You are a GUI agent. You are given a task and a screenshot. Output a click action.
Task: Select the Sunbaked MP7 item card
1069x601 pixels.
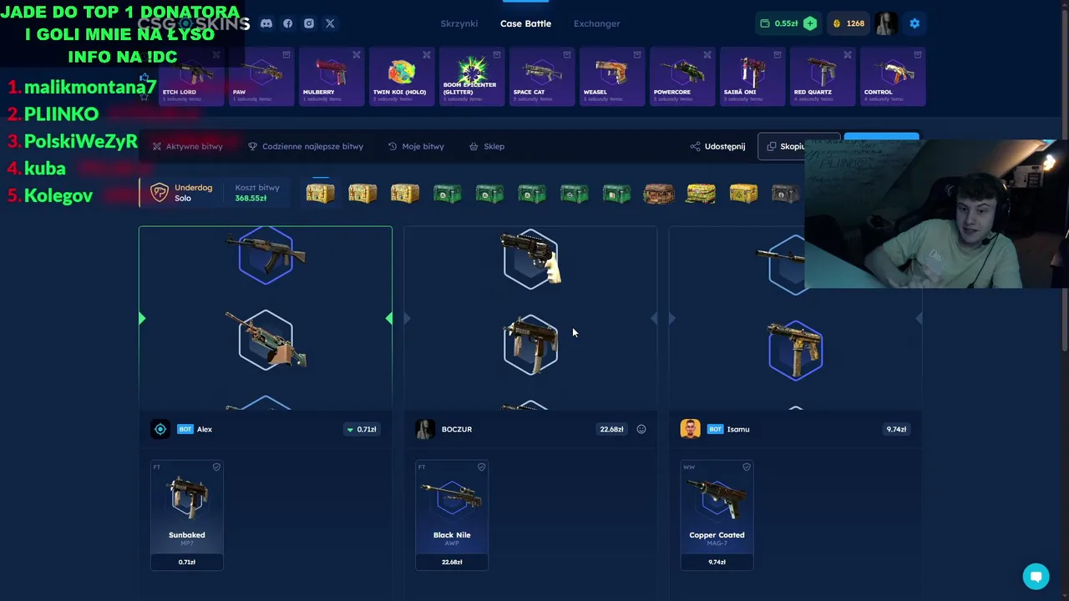click(187, 515)
